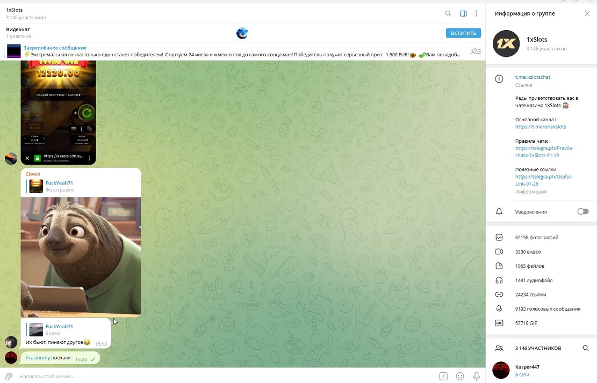Click the FuckYeah71 Фотография reply quote
597x383 pixels.
point(82,186)
